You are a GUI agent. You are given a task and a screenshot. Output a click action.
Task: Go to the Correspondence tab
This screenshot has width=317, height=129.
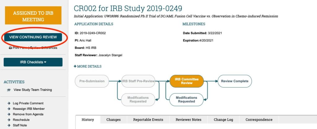pyautogui.click(x=259, y=120)
